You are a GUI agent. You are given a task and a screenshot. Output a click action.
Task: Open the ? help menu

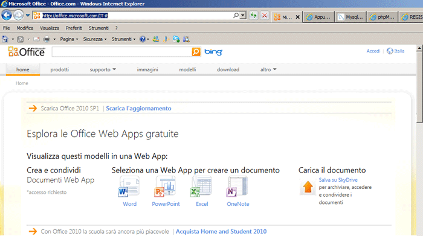click(x=116, y=28)
